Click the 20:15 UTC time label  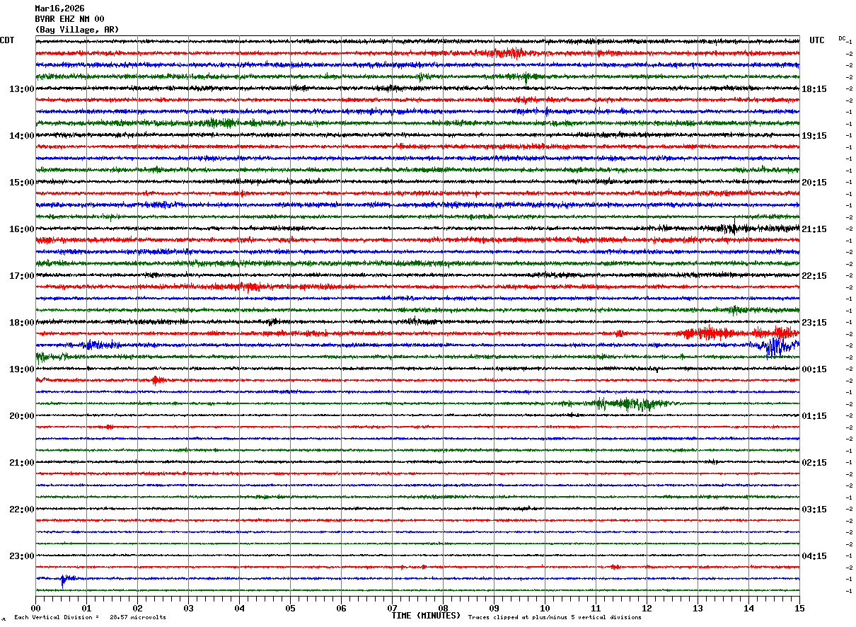point(815,183)
